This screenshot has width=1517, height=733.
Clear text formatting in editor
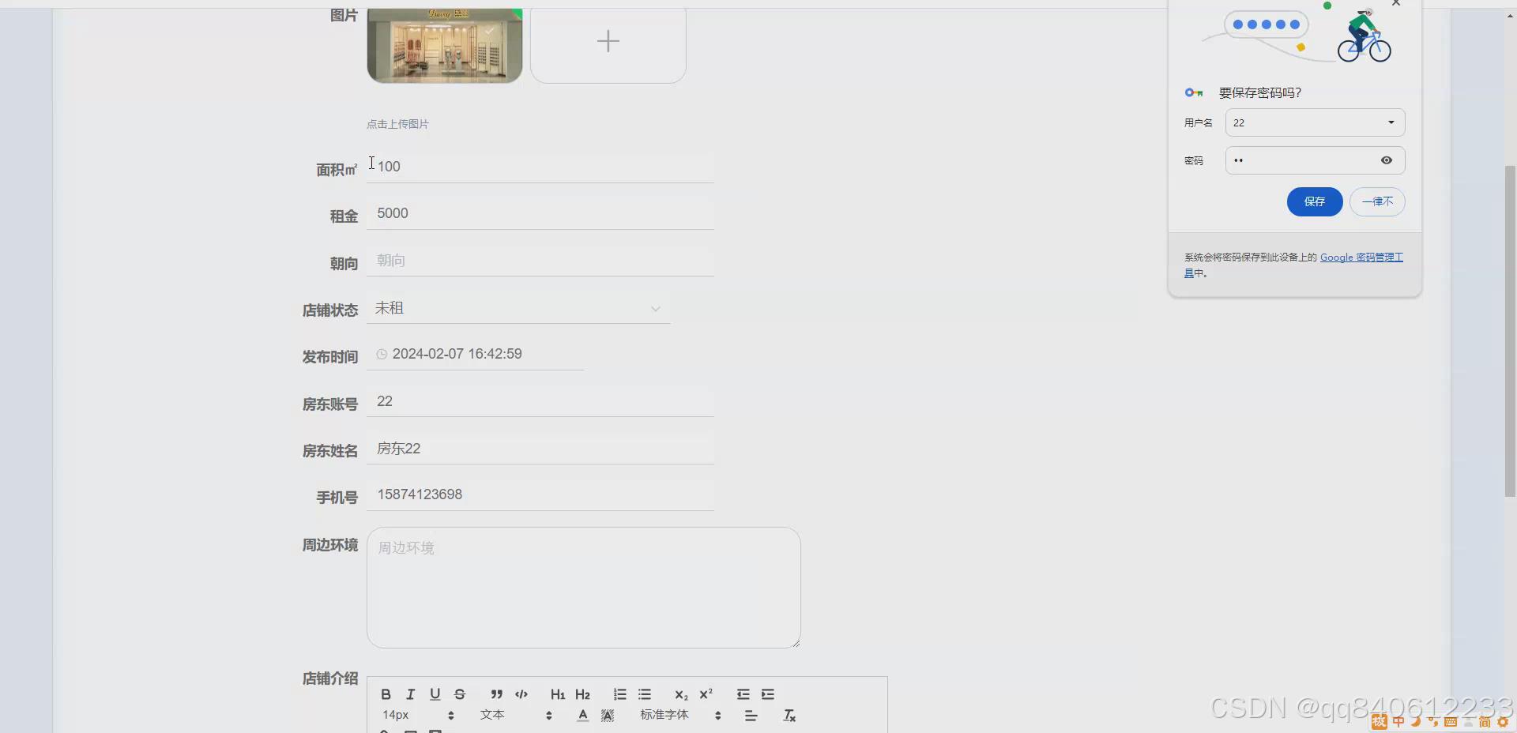(x=789, y=716)
